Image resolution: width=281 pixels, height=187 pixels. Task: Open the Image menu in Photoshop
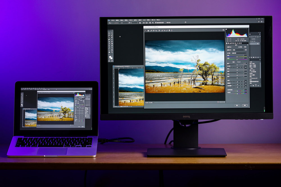click(122, 20)
